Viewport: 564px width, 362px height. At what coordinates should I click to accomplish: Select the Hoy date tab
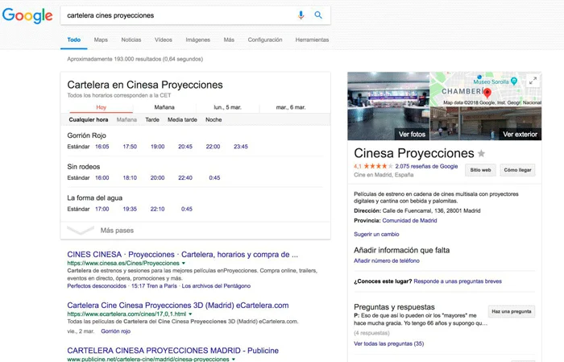(101, 107)
